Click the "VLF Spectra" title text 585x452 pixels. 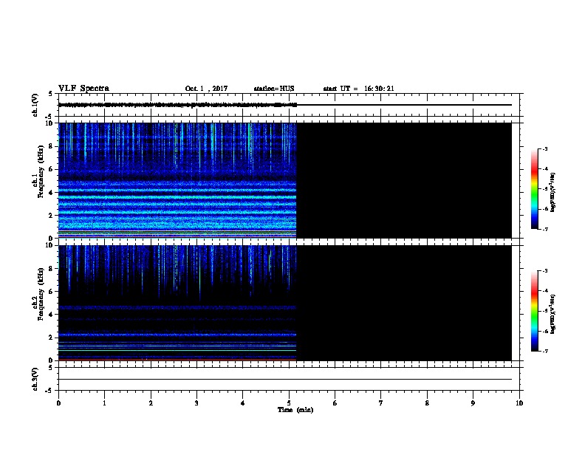click(83, 89)
